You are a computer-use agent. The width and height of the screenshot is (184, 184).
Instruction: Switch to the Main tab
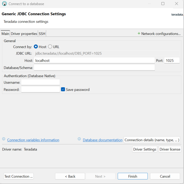coord(5,34)
